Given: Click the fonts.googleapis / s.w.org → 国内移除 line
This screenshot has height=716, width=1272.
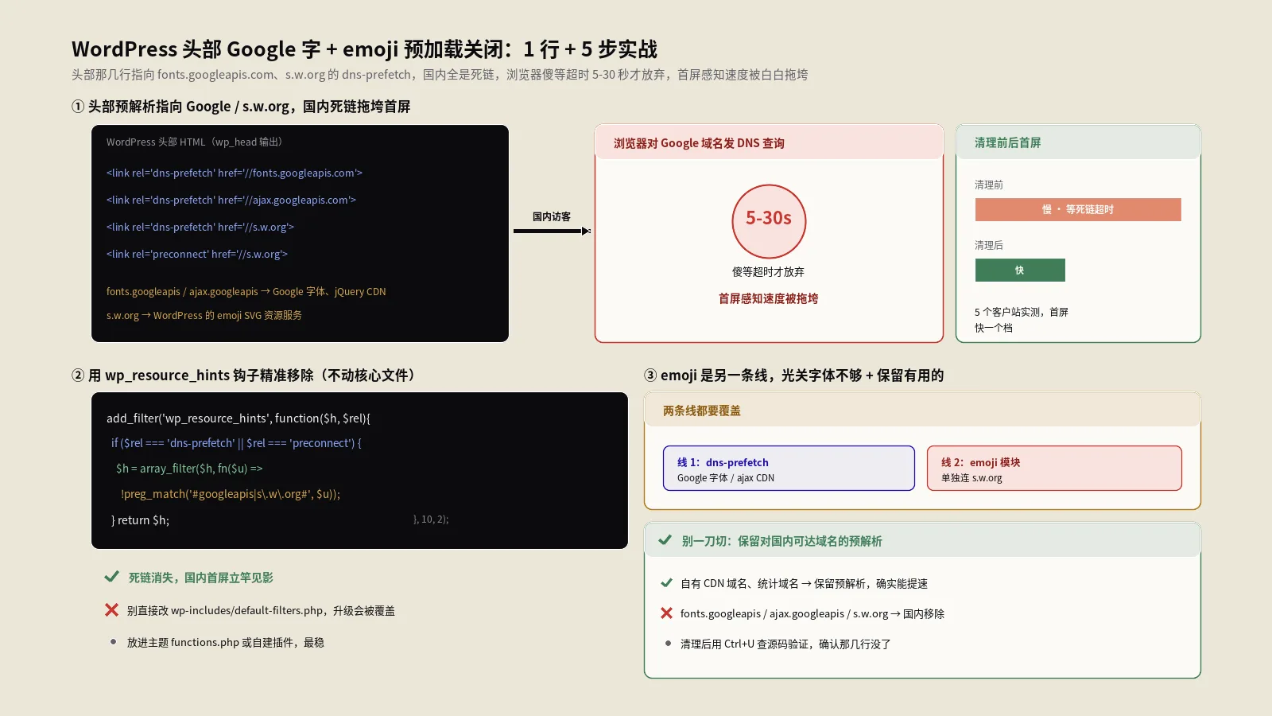Looking at the screenshot, I should 812,613.
